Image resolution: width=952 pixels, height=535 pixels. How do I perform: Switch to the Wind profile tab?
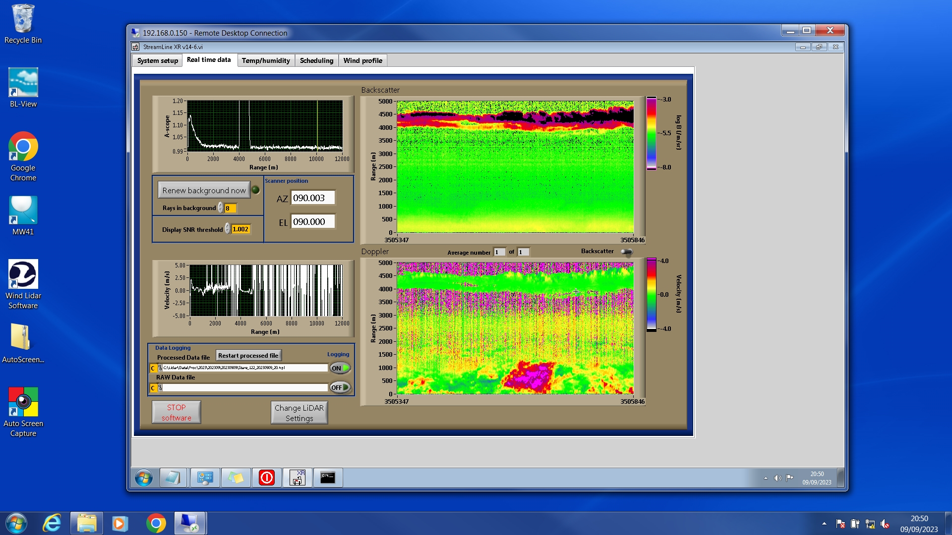tap(362, 60)
